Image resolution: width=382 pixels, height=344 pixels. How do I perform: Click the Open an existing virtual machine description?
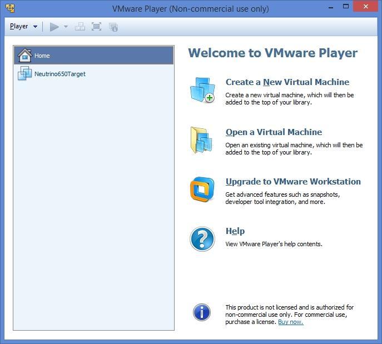(294, 149)
